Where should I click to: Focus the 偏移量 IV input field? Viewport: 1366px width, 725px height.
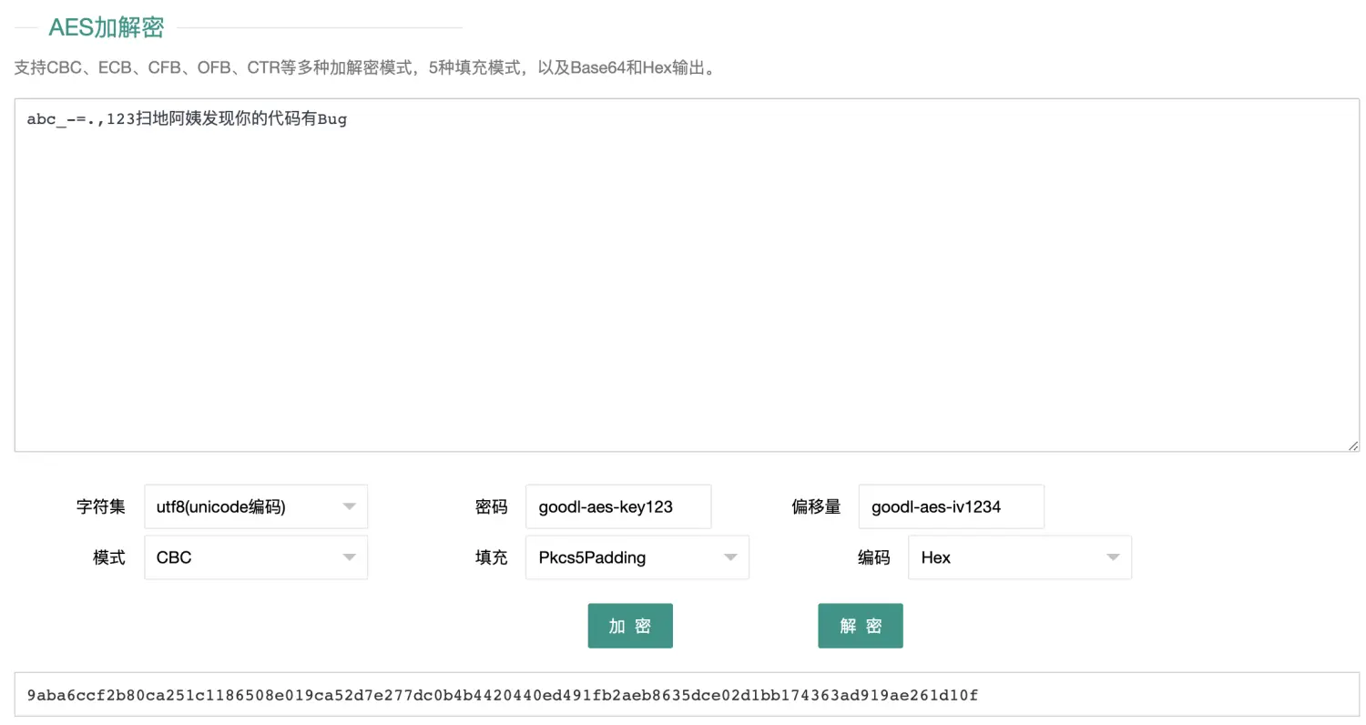(952, 506)
